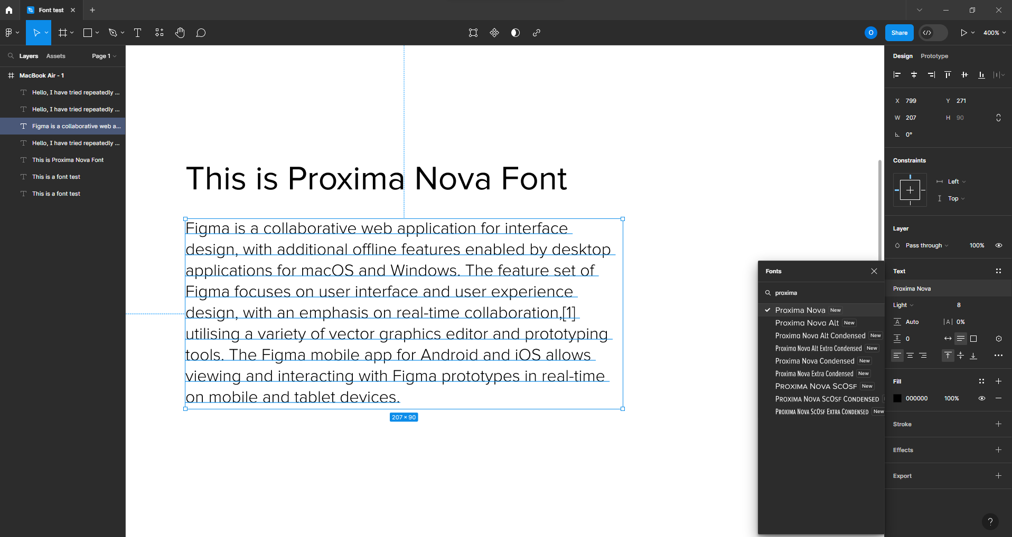Switch to the Design tab

[x=903, y=56]
